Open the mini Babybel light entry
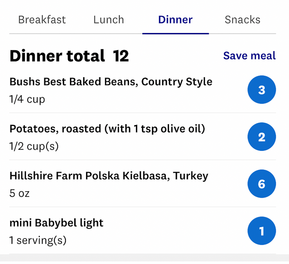Screen dimensions: 289x264 click(56, 223)
